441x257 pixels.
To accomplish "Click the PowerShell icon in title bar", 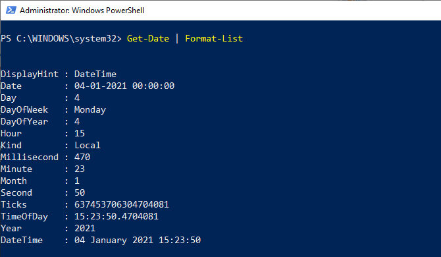I will (11, 10).
